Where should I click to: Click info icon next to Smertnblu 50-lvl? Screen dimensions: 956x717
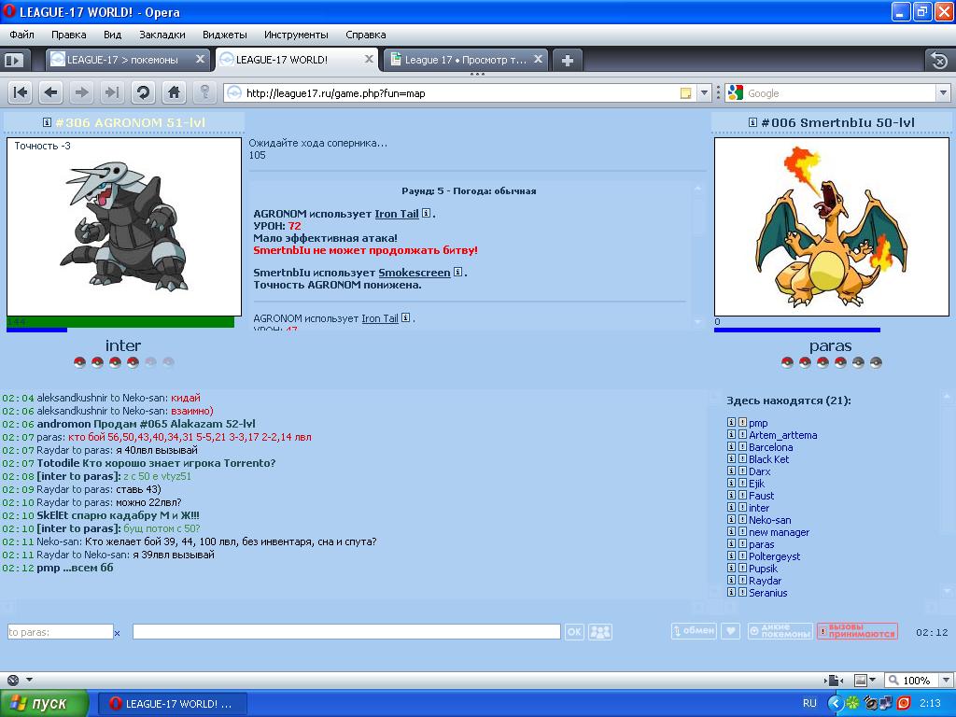[753, 122]
